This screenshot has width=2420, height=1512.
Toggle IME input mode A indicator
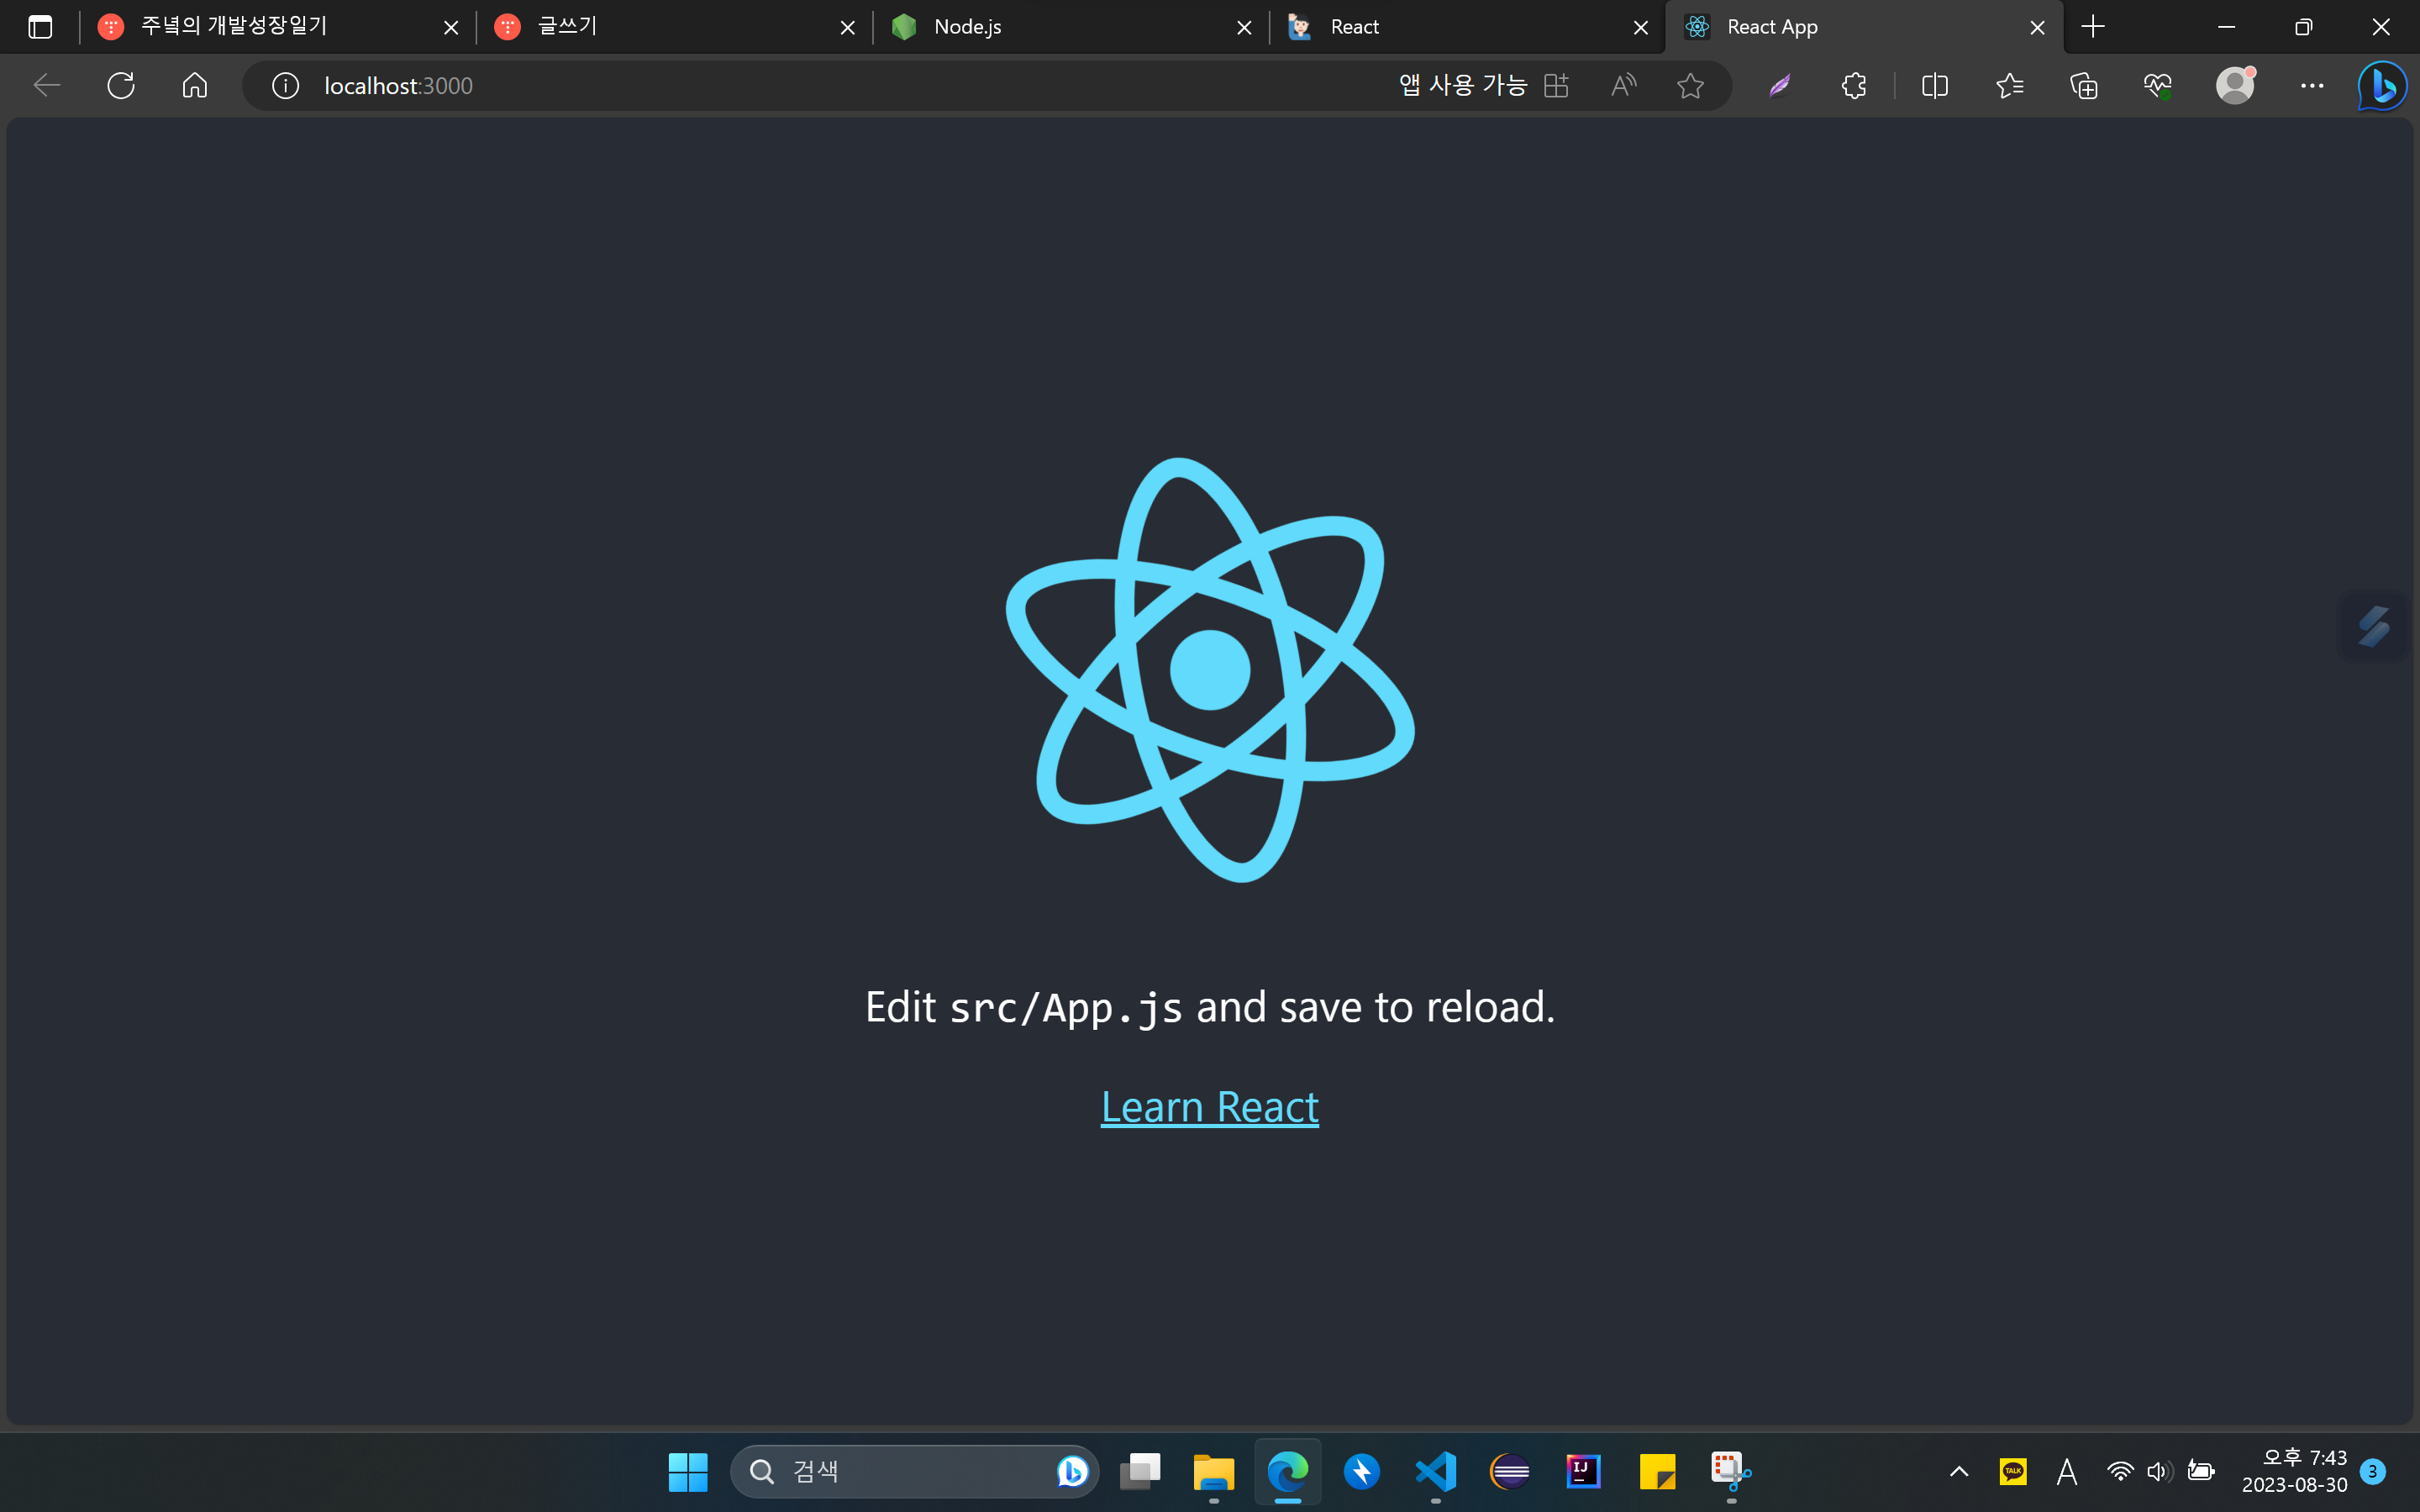2066,1471
